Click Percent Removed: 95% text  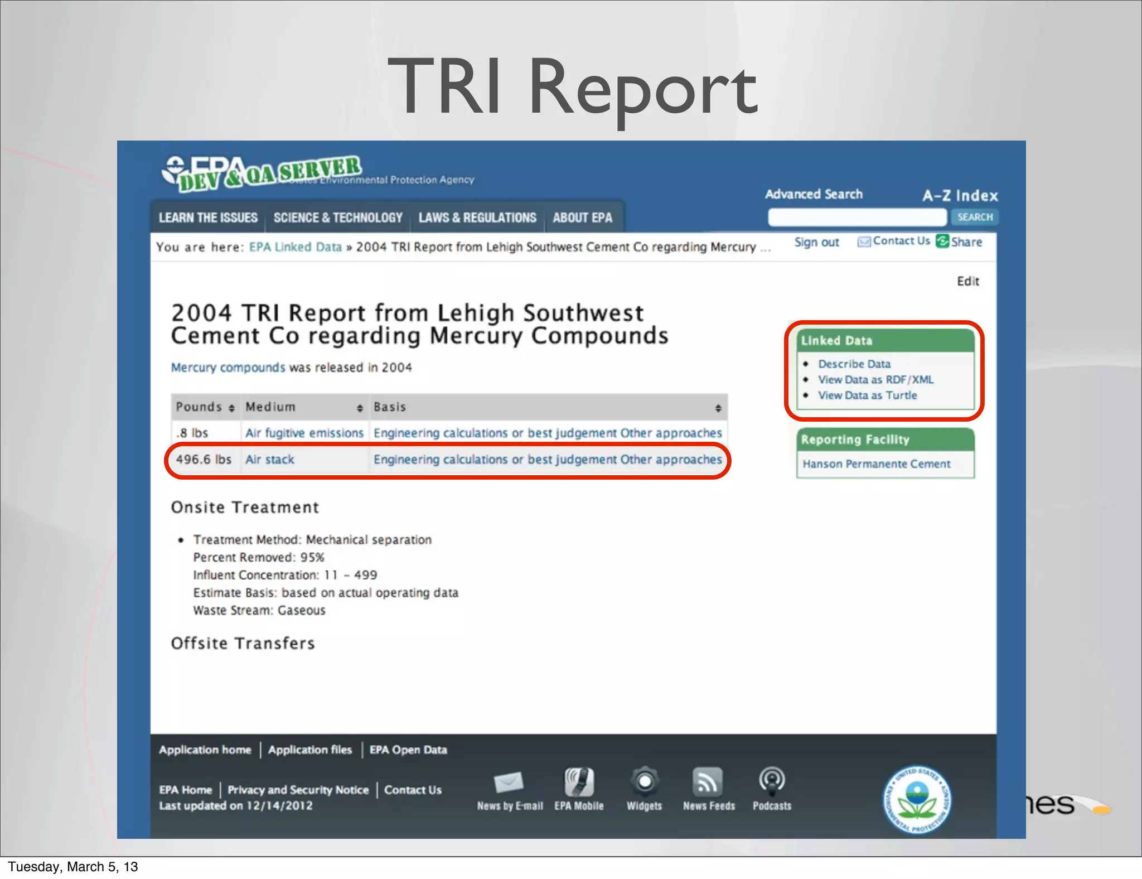[258, 557]
